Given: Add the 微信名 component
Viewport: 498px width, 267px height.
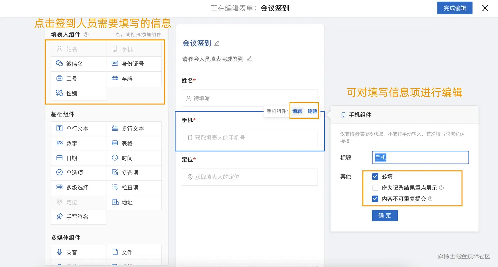Looking at the screenshot, I should [x=79, y=64].
